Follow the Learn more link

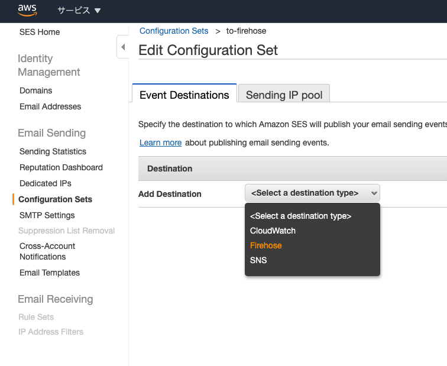(160, 142)
